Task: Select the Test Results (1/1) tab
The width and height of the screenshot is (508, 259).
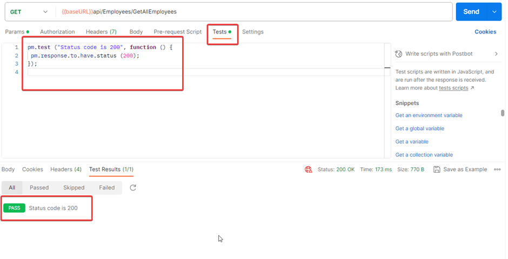Action: pyautogui.click(x=111, y=169)
